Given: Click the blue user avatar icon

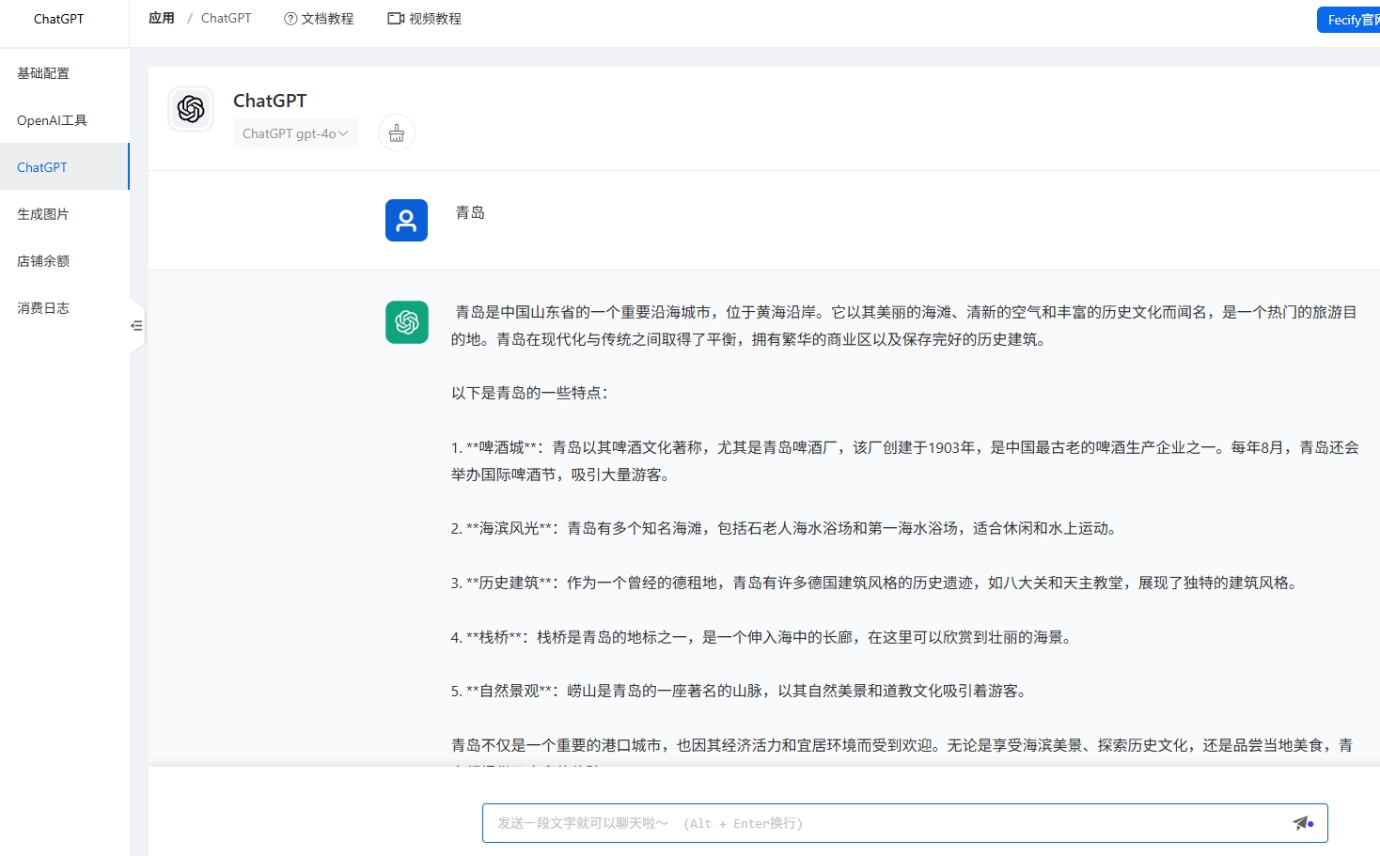Looking at the screenshot, I should click(406, 220).
